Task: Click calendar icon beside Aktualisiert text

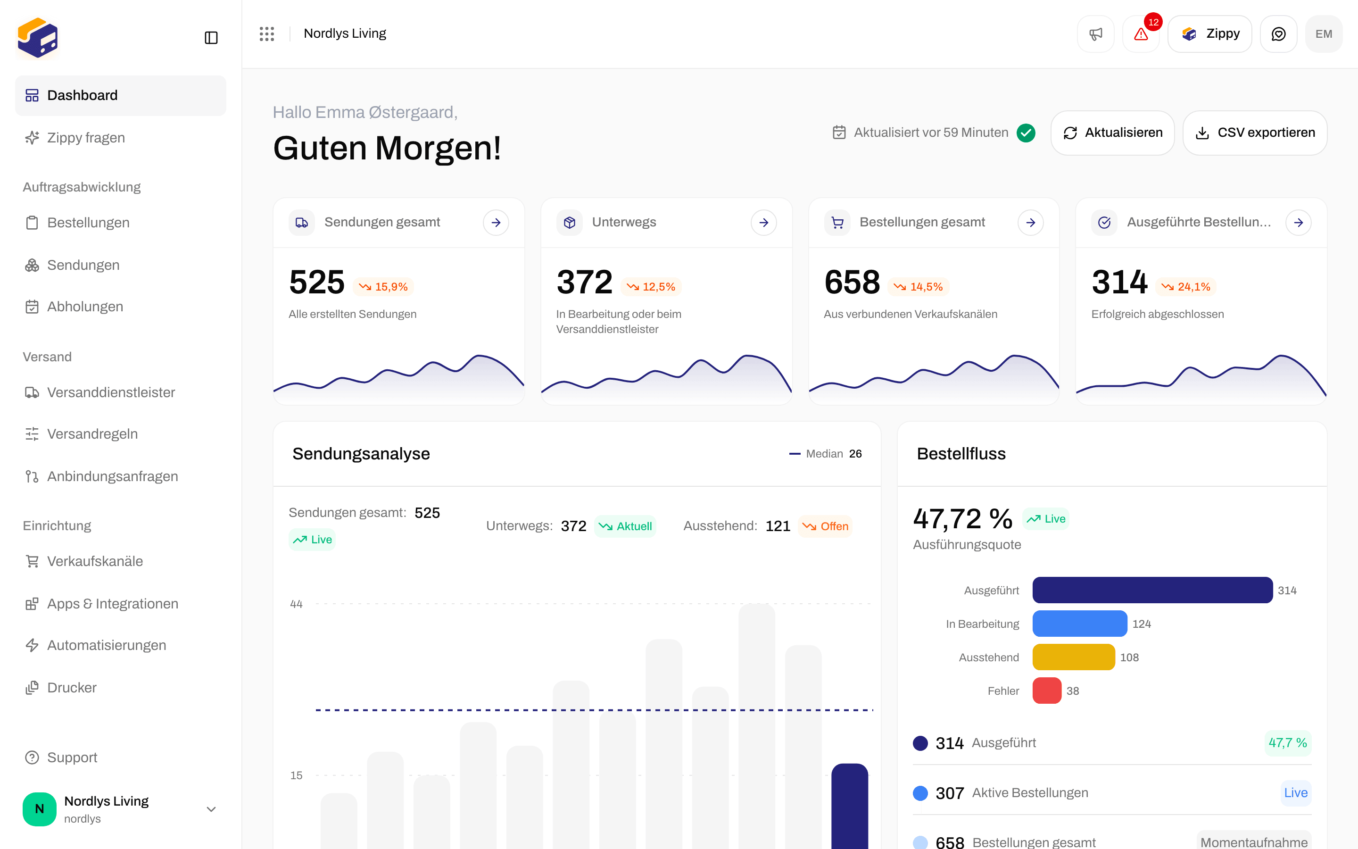Action: (x=839, y=133)
